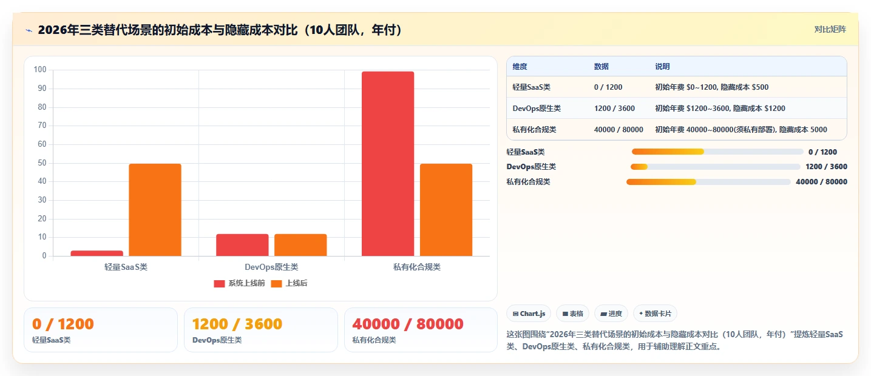Click the '40000 / 80000' data card
This screenshot has width=871, height=376.
(421, 330)
